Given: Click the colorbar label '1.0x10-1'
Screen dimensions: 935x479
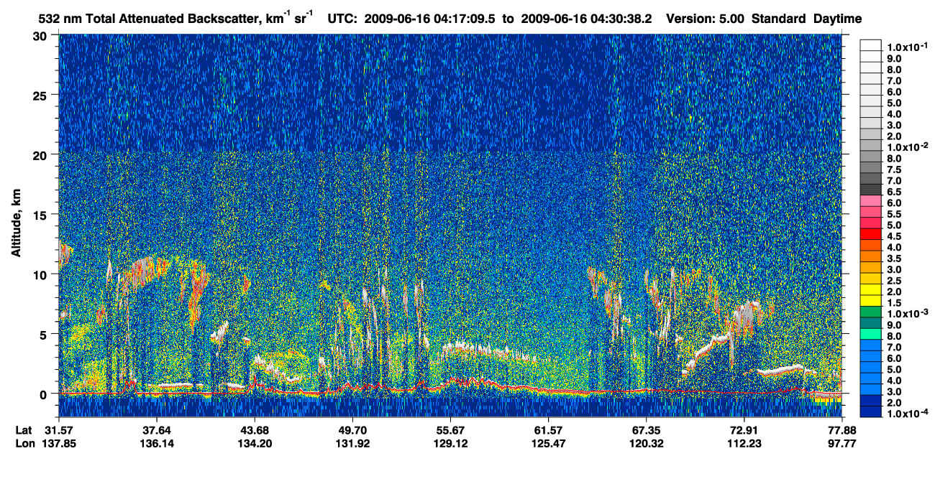Looking at the screenshot, I should [908, 46].
